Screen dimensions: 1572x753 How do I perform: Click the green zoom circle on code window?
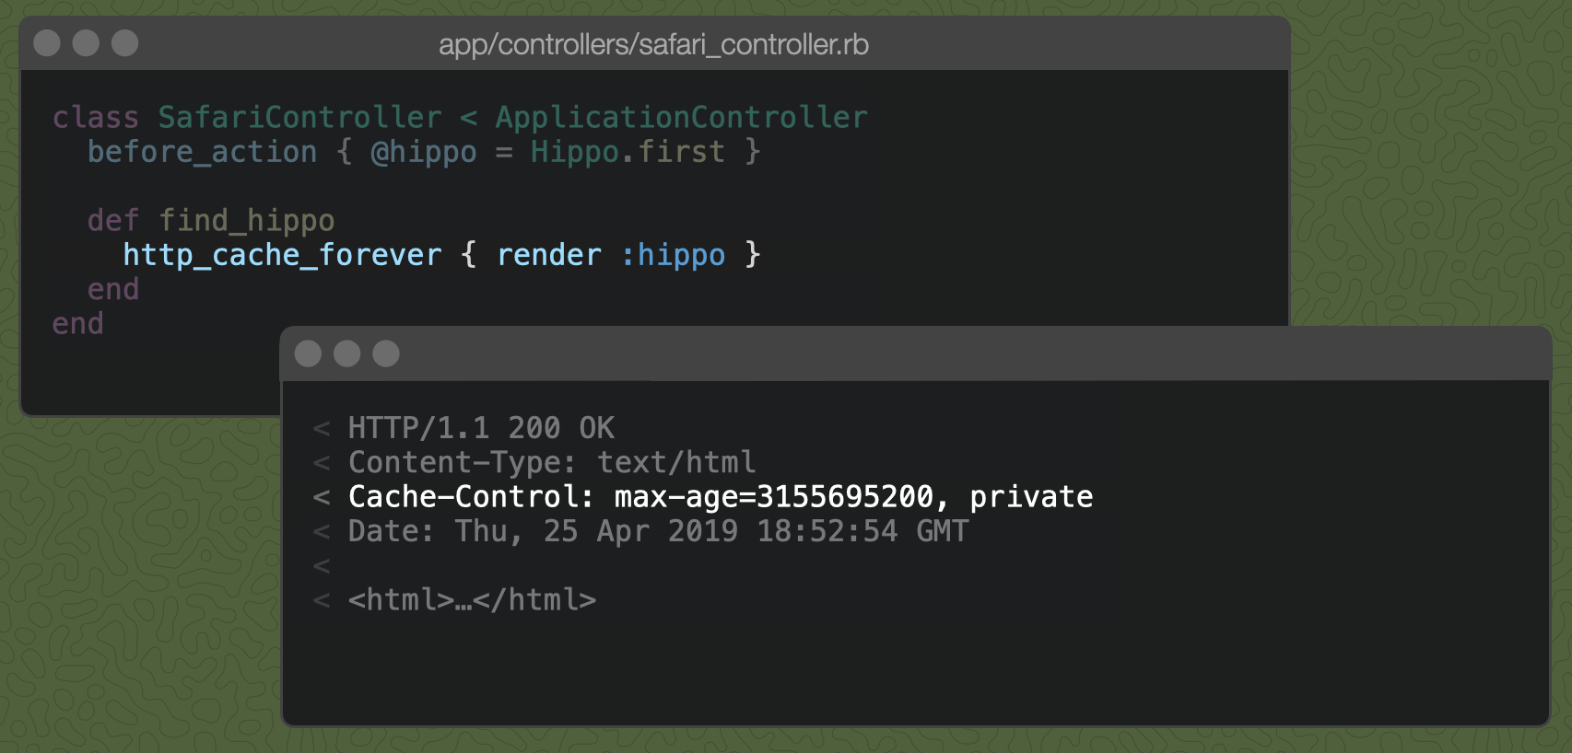click(x=124, y=42)
